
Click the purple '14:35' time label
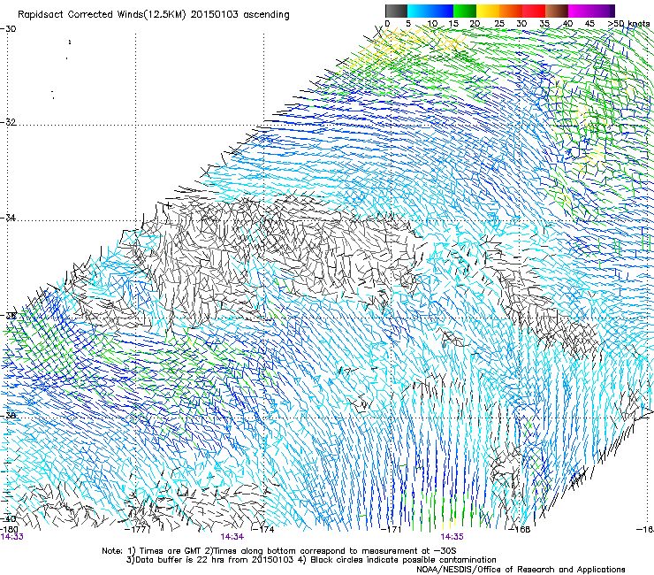(452, 537)
